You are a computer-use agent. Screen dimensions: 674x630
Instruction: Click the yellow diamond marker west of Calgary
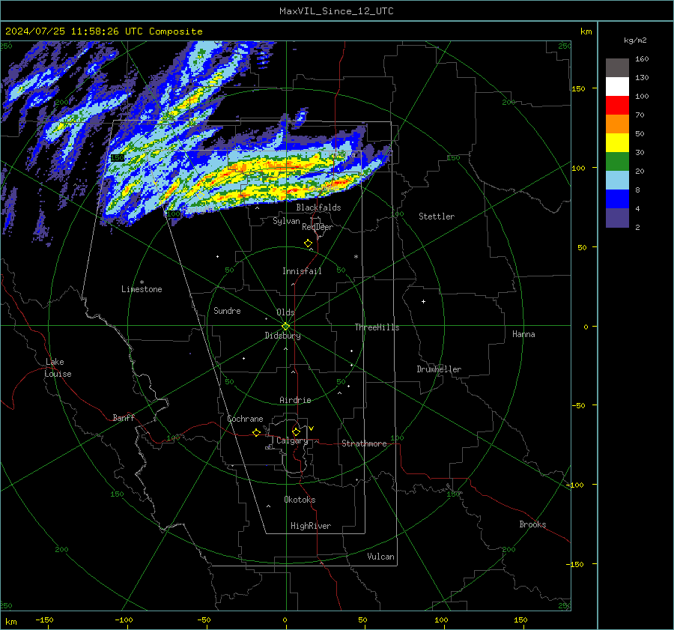pyautogui.click(x=257, y=432)
